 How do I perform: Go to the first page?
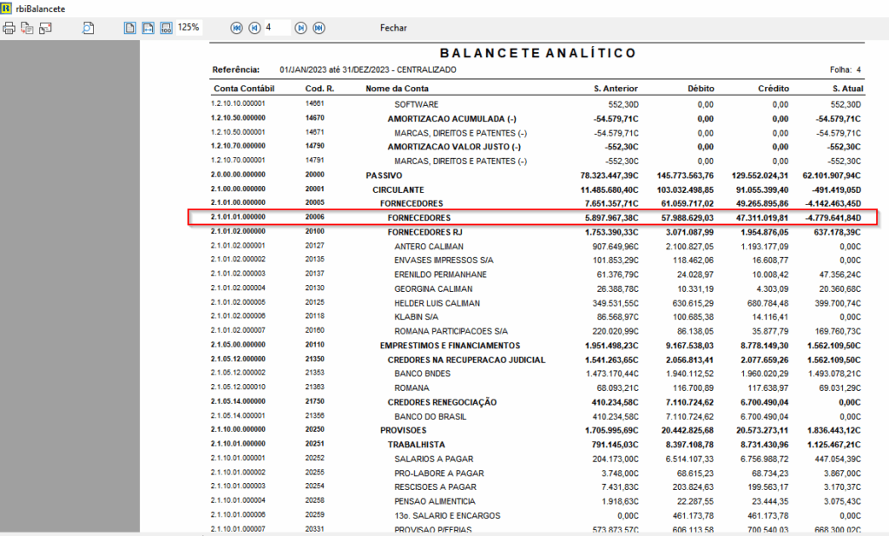(x=236, y=28)
